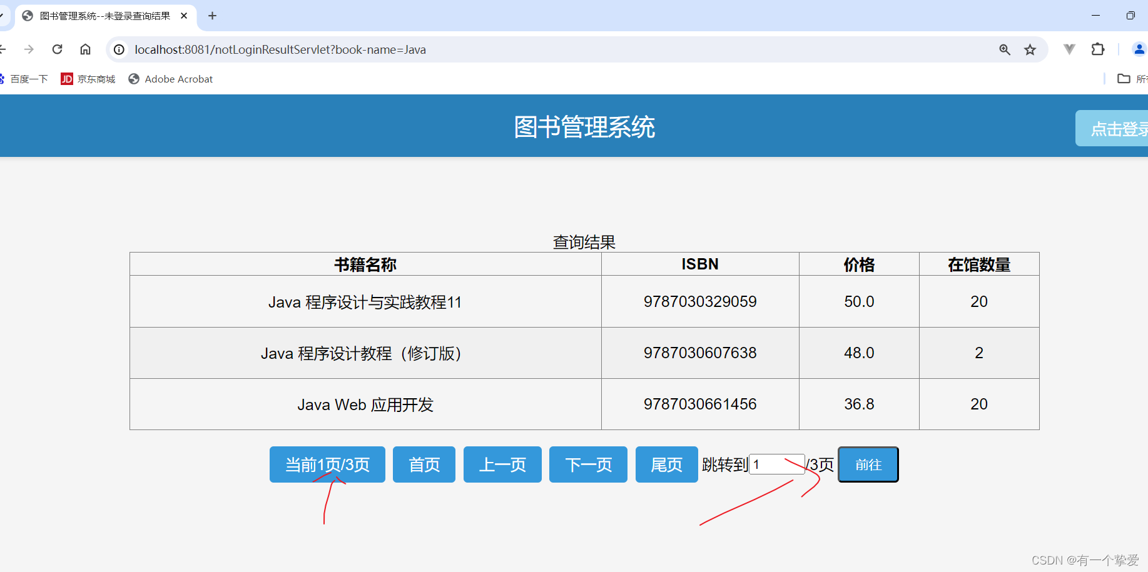Click the 京东商城 bookmark shortcut
This screenshot has height=572, width=1148.
pyautogui.click(x=88, y=79)
